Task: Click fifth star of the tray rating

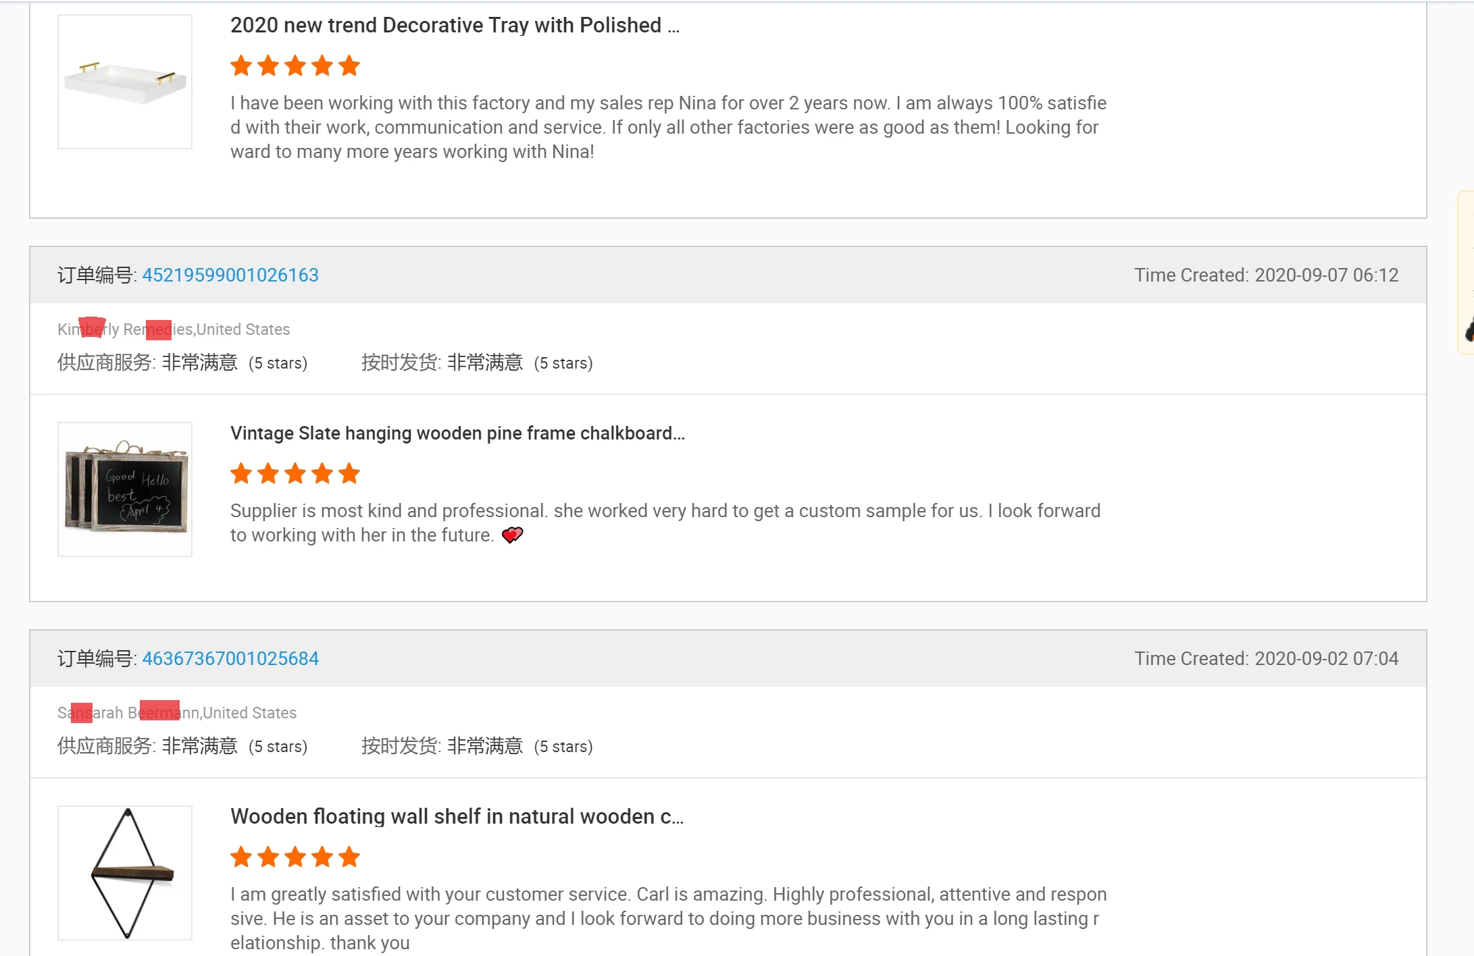Action: click(x=349, y=66)
